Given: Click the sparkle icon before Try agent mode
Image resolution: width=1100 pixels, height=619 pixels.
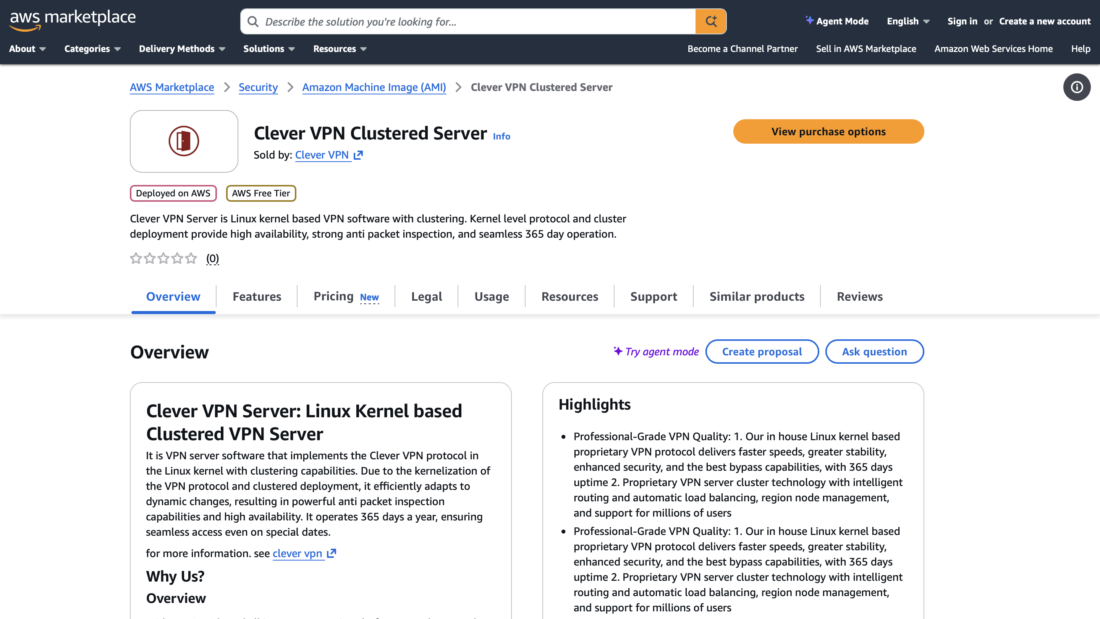Looking at the screenshot, I should 618,351.
